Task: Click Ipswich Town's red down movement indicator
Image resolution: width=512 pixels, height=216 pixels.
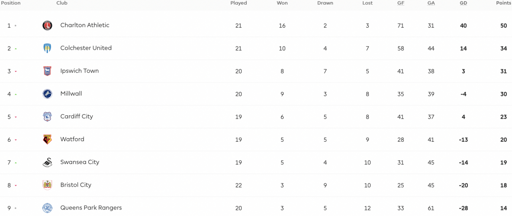Action: tap(16, 71)
